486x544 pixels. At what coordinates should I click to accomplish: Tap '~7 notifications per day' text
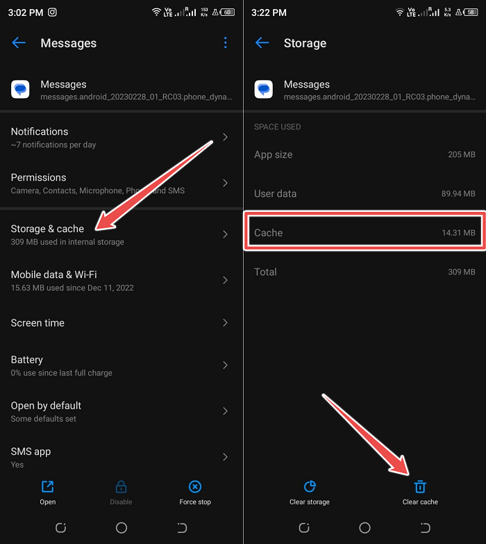point(53,145)
